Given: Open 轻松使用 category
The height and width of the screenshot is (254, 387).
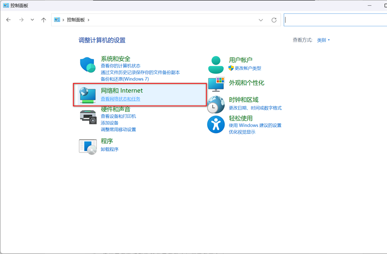Looking at the screenshot, I should [241, 118].
